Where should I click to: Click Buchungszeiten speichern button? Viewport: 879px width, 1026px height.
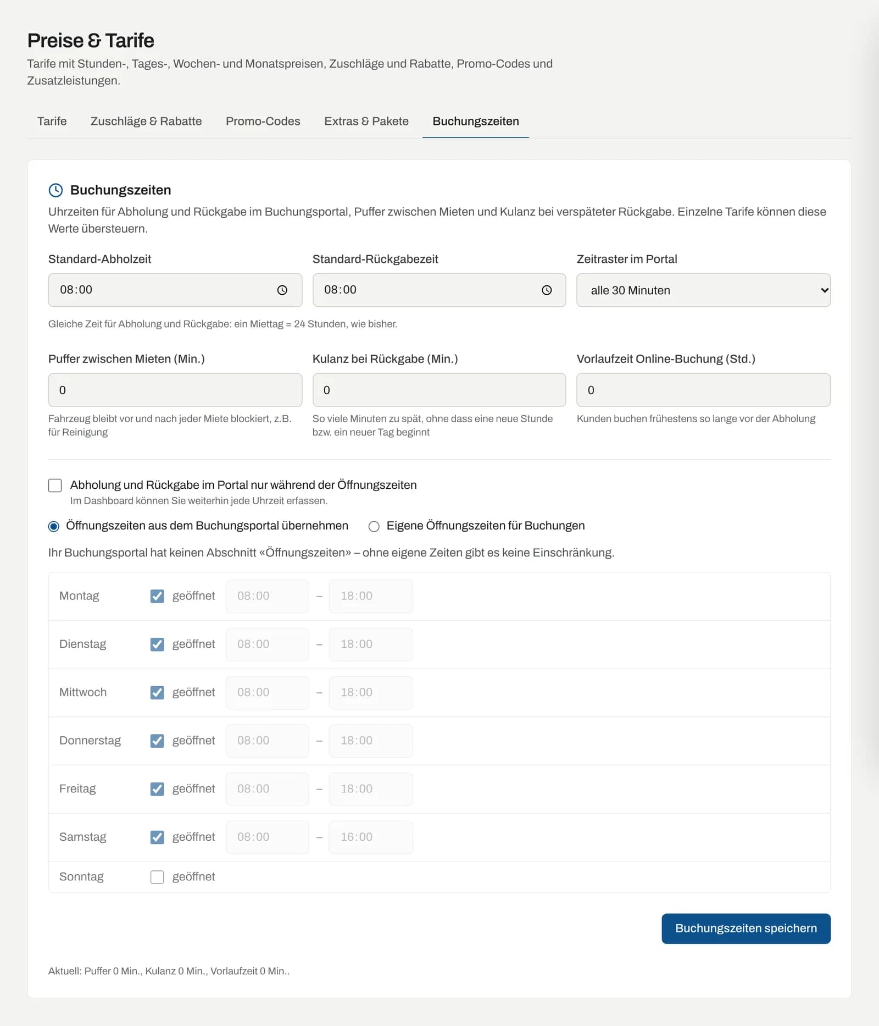click(746, 929)
